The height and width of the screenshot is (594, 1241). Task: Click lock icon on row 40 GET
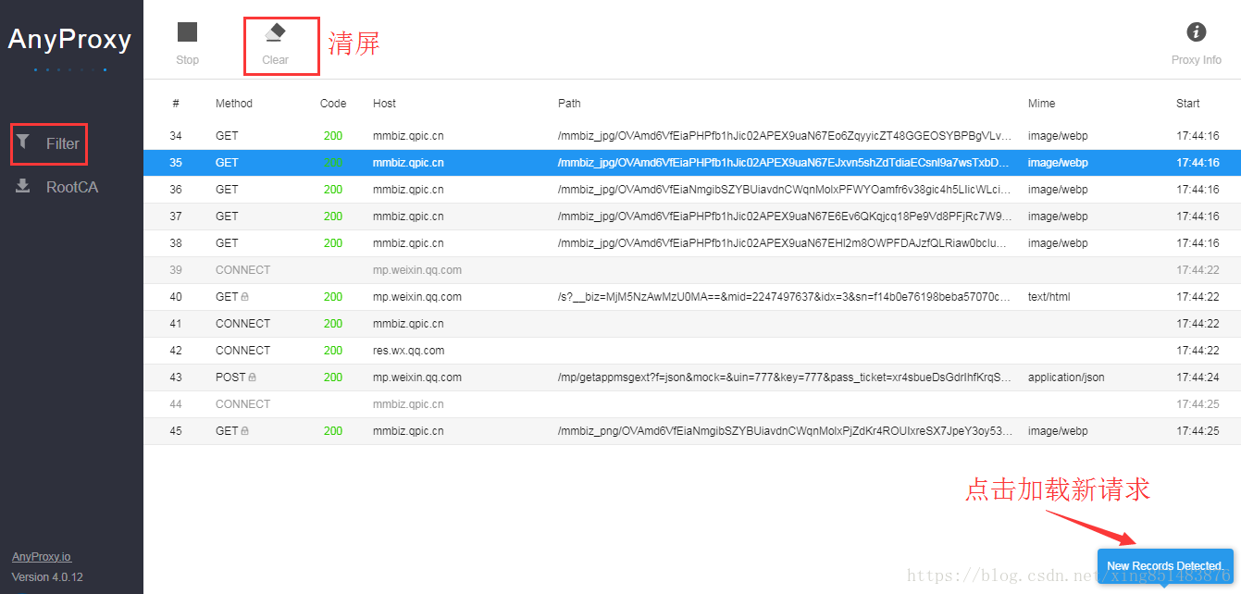pyautogui.click(x=244, y=297)
